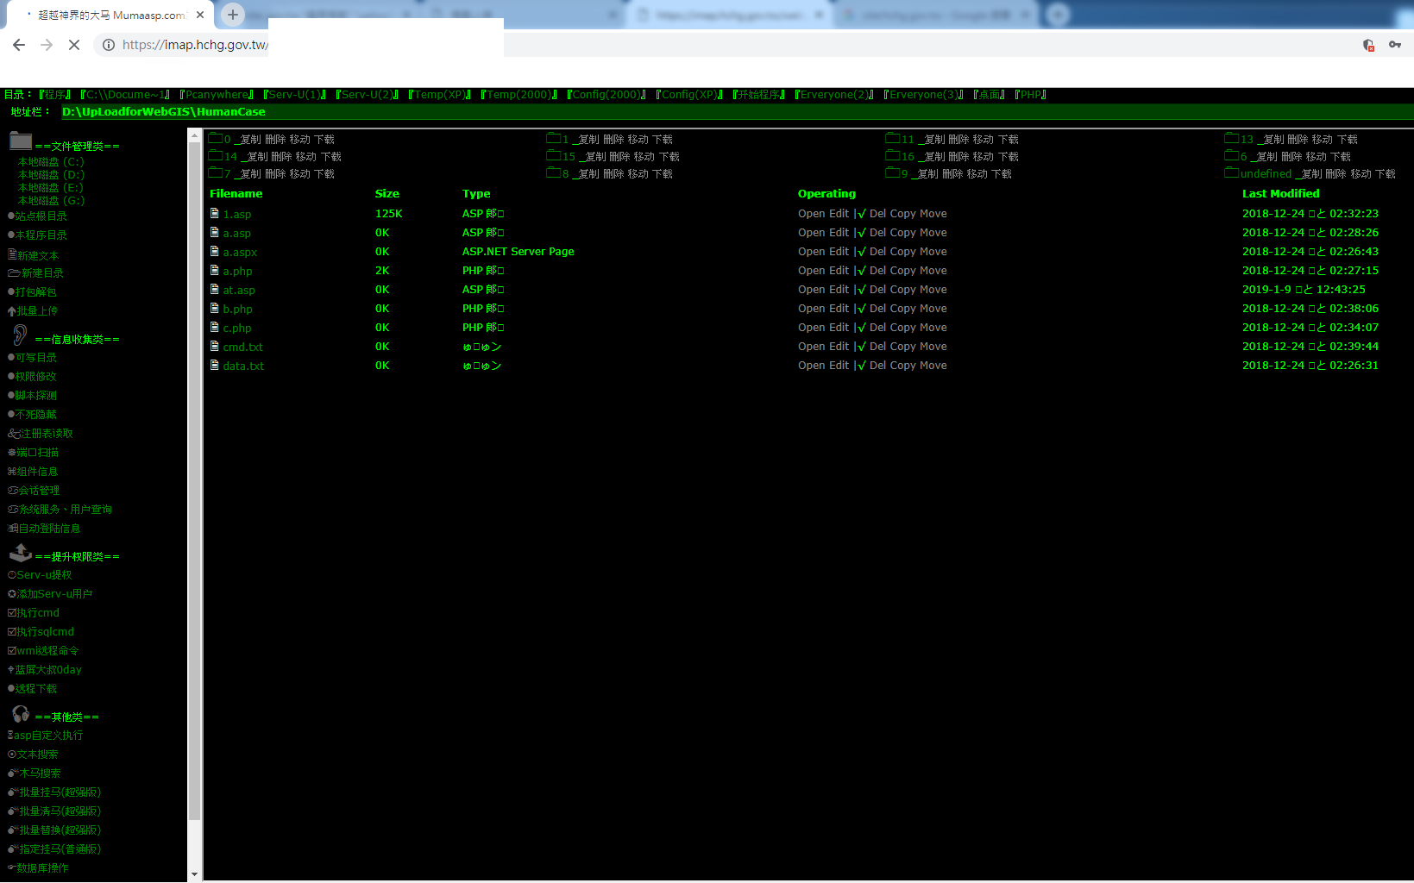The image size is (1414, 883).
Task: Click the 新建文本 document icon entry
Action: (34, 255)
